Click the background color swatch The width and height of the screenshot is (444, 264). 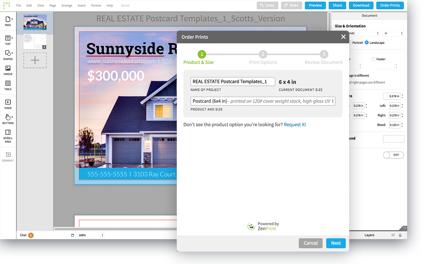click(x=393, y=139)
